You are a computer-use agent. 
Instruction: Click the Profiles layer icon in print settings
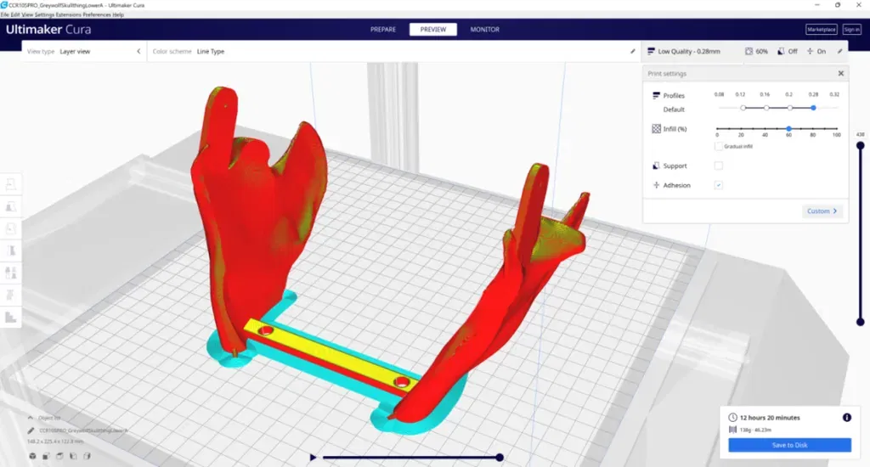point(657,95)
